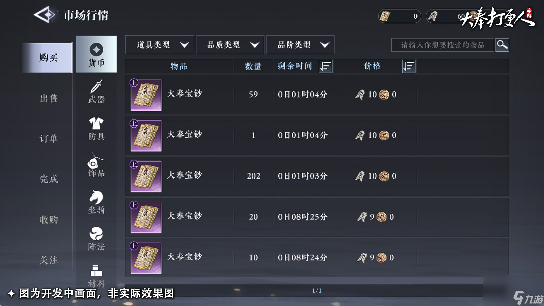Select the 大奉宝钞 listing with quantity 202
The height and width of the screenshot is (306, 544).
(x=317, y=176)
